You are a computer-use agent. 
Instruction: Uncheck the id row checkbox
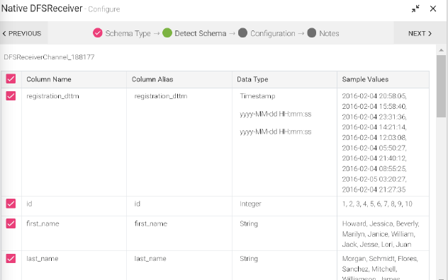(x=11, y=204)
